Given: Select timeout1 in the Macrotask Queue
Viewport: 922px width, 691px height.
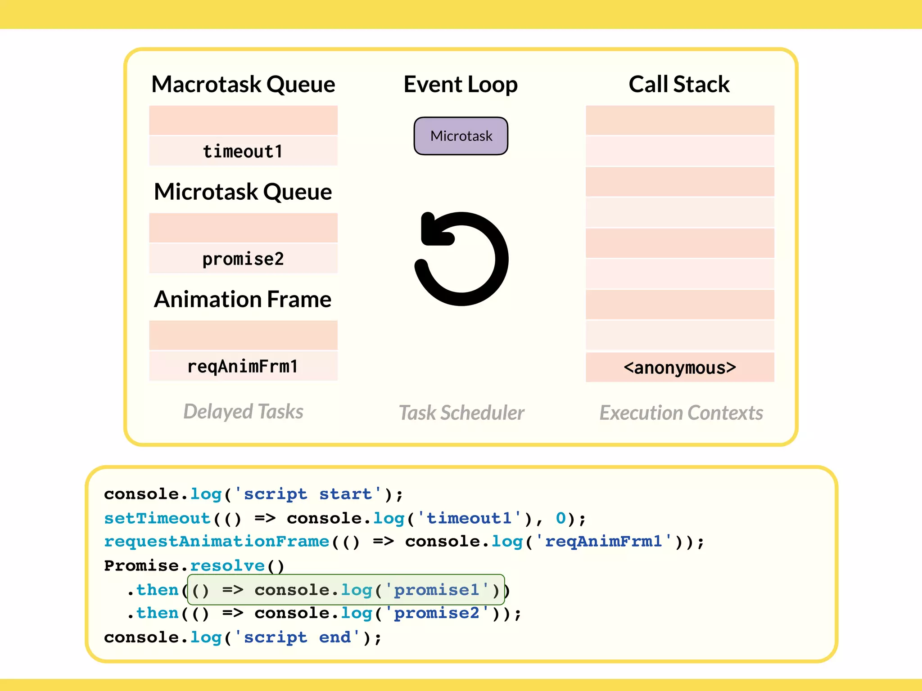Looking at the screenshot, I should click(243, 151).
